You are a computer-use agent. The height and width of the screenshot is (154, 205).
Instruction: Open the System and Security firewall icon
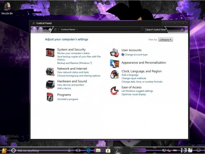coord(50,52)
